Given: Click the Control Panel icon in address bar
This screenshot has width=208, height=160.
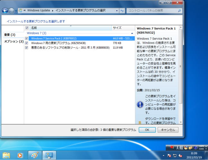Looking at the screenshot, I should [x=20, y=11].
